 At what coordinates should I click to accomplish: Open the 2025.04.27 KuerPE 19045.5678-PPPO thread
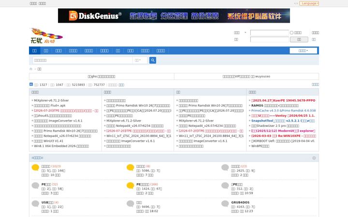click(x=283, y=100)
